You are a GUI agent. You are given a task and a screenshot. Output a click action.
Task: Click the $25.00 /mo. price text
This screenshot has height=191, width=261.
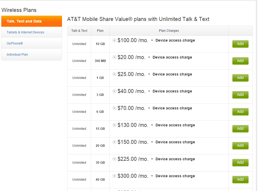131,74
